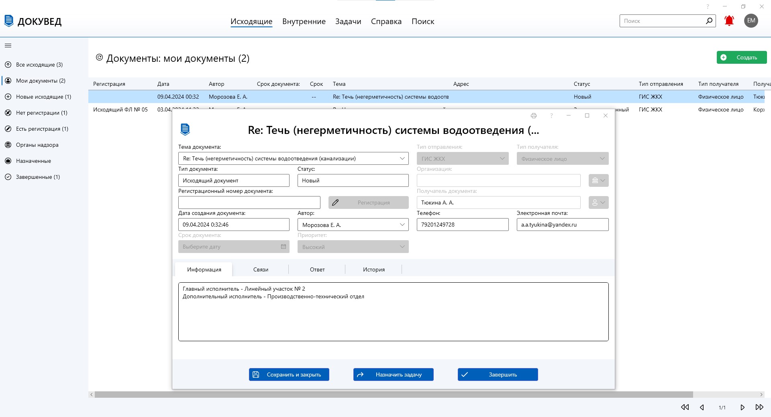The image size is (771, 417).
Task: Open Все исходящие (3) list
Action: pyautogui.click(x=39, y=65)
